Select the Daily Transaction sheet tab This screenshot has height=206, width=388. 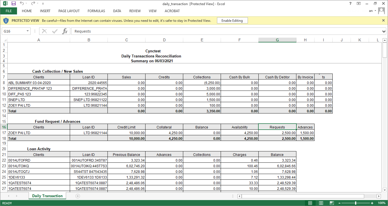click(47, 196)
